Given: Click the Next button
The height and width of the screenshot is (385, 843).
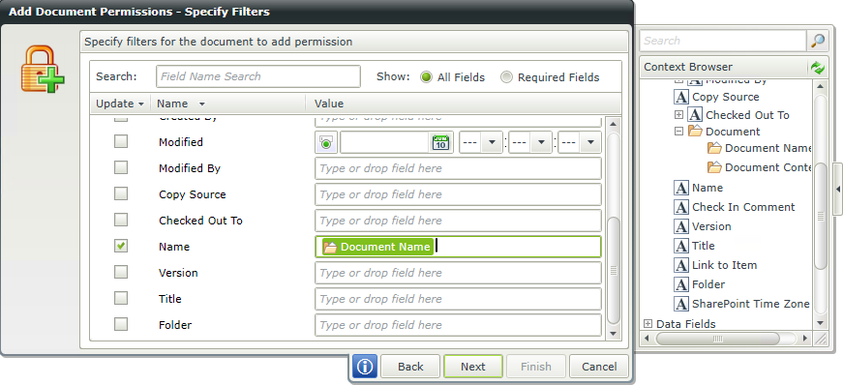Looking at the screenshot, I should (473, 367).
